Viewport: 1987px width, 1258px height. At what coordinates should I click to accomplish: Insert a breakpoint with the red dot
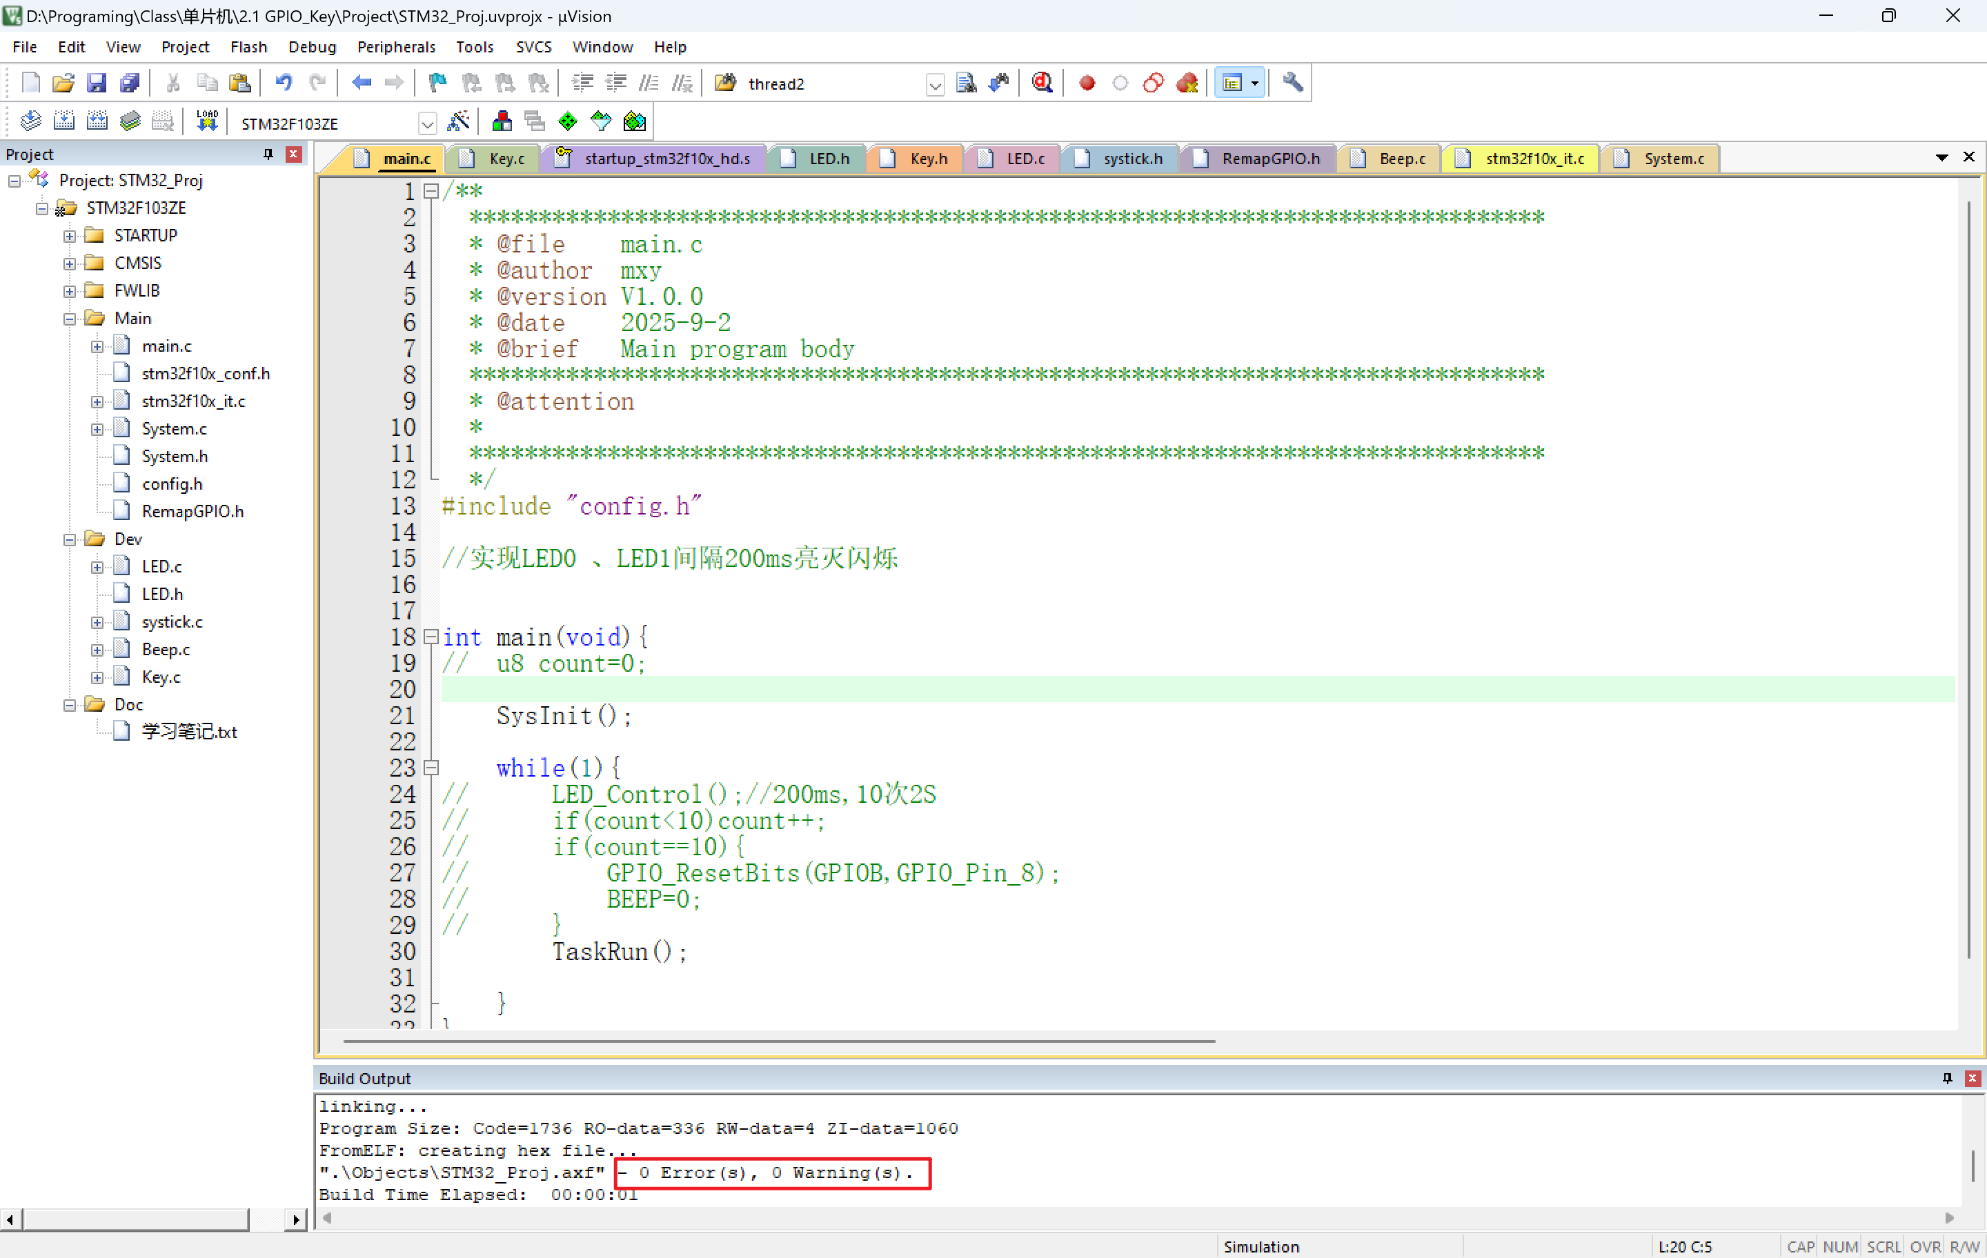point(1087,83)
